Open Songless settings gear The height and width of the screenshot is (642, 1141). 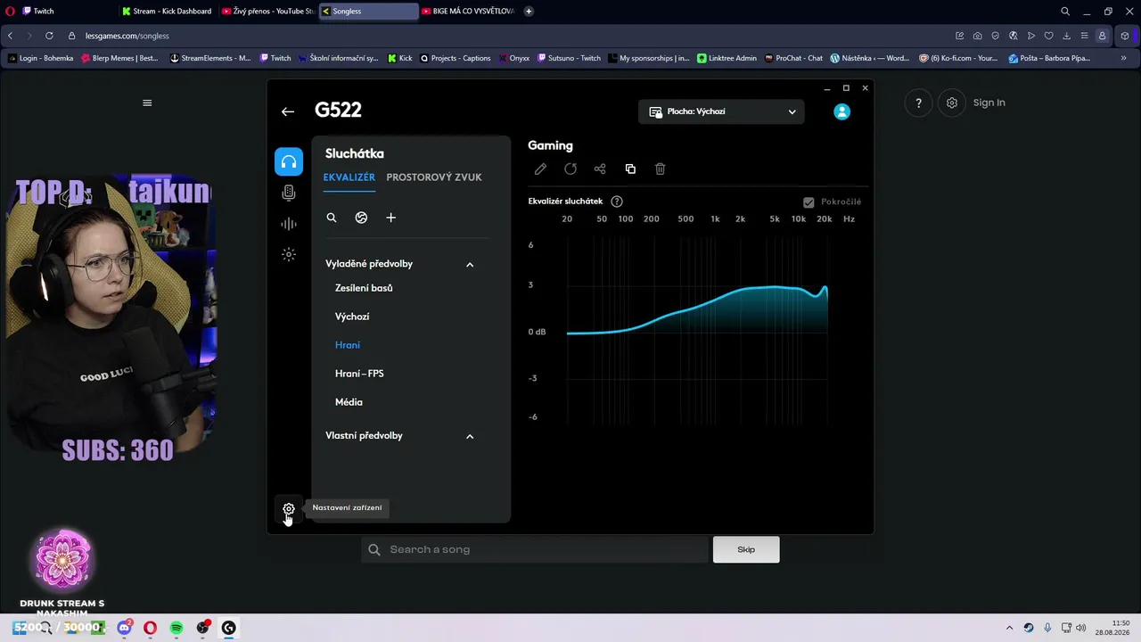(952, 103)
